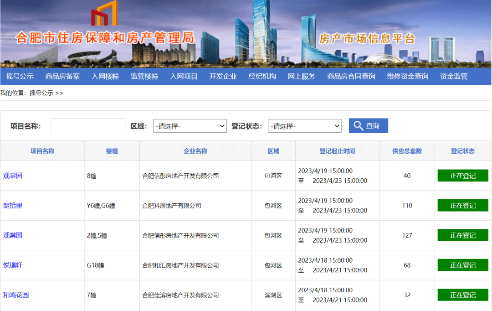Image resolution: width=492 pixels, height=311 pixels.
Task: Click the supply count 110 cell
Action: [407, 206]
